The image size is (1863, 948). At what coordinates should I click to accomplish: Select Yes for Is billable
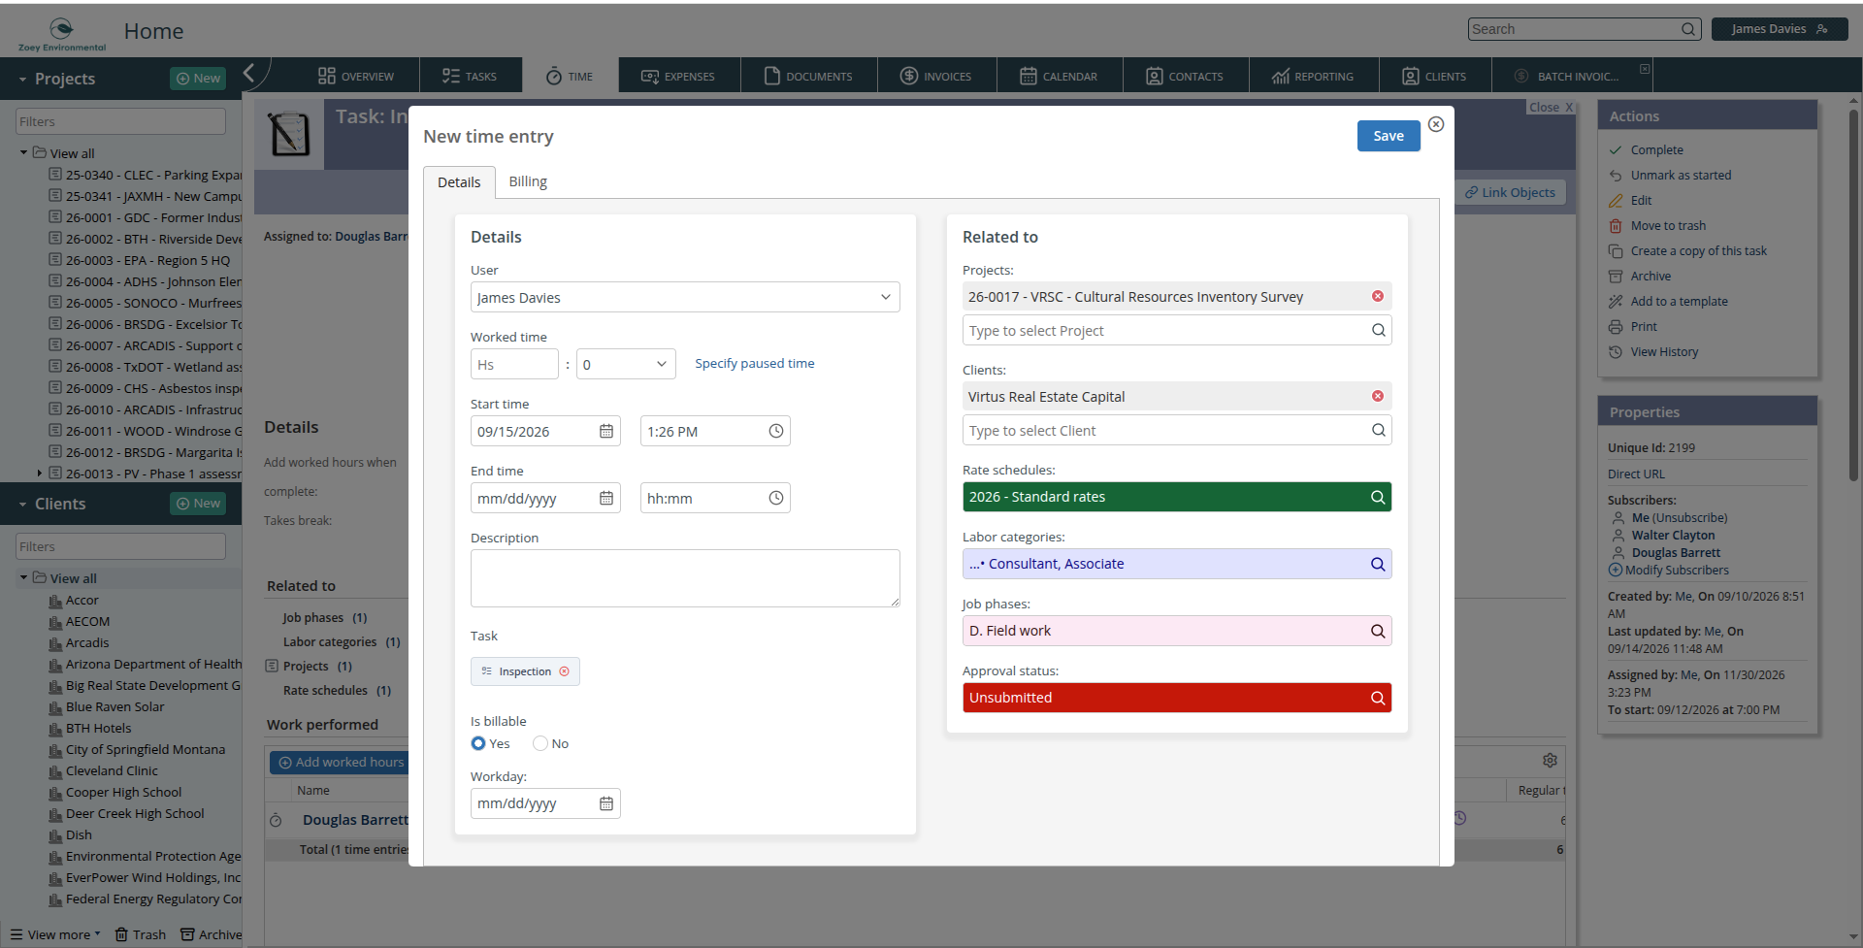pos(478,744)
